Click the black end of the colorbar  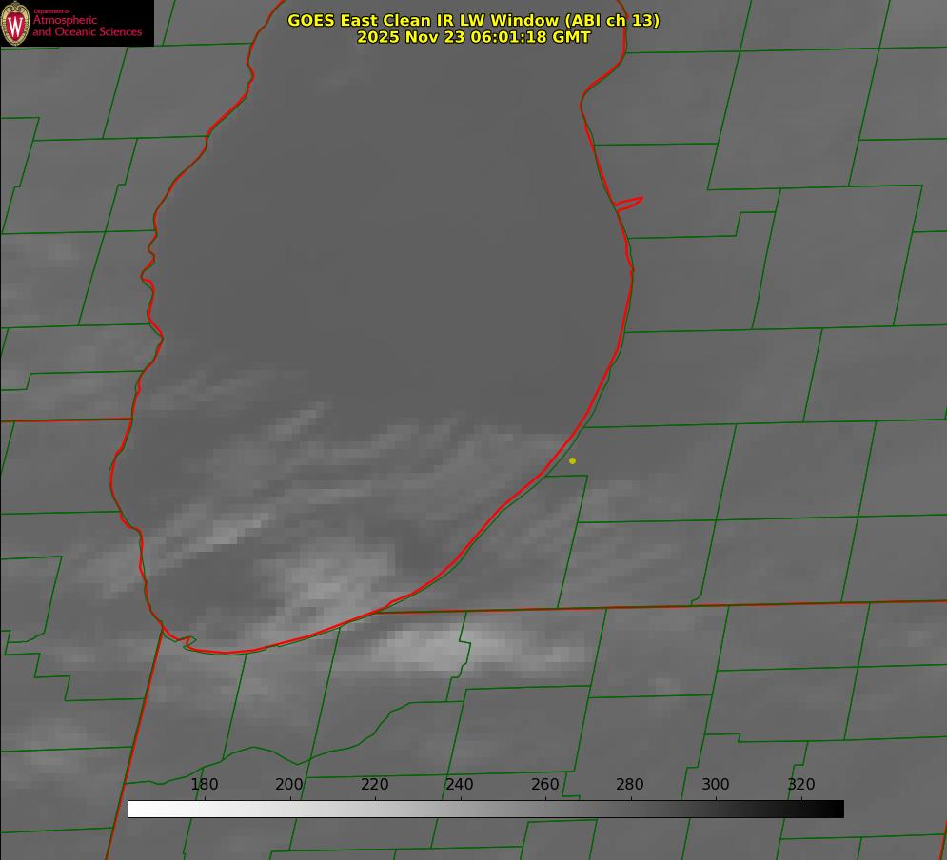point(836,809)
